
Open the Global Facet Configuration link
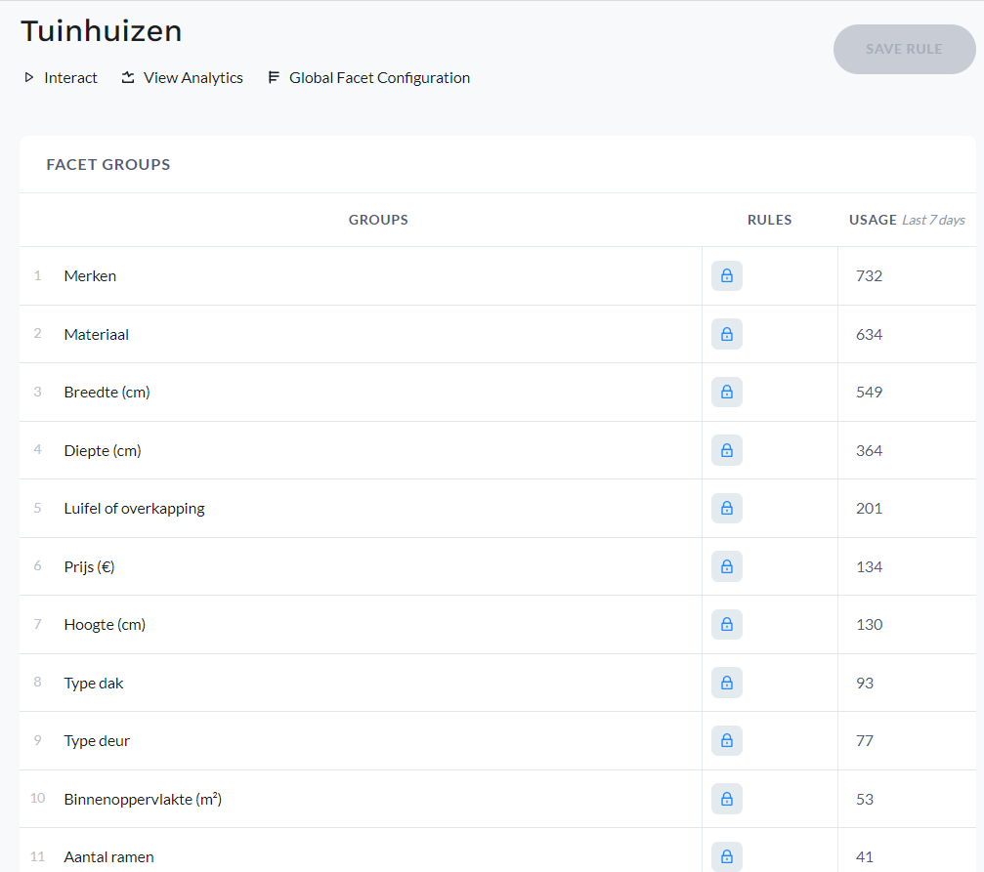(379, 78)
